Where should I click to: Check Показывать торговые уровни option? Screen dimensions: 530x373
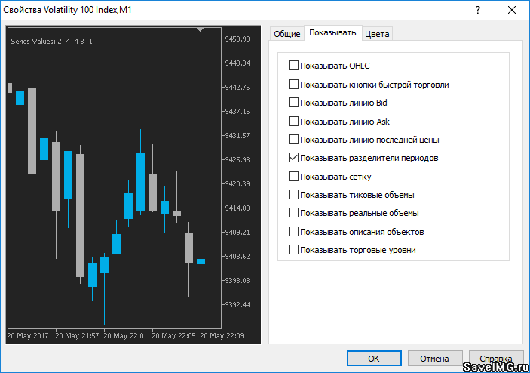pos(294,250)
